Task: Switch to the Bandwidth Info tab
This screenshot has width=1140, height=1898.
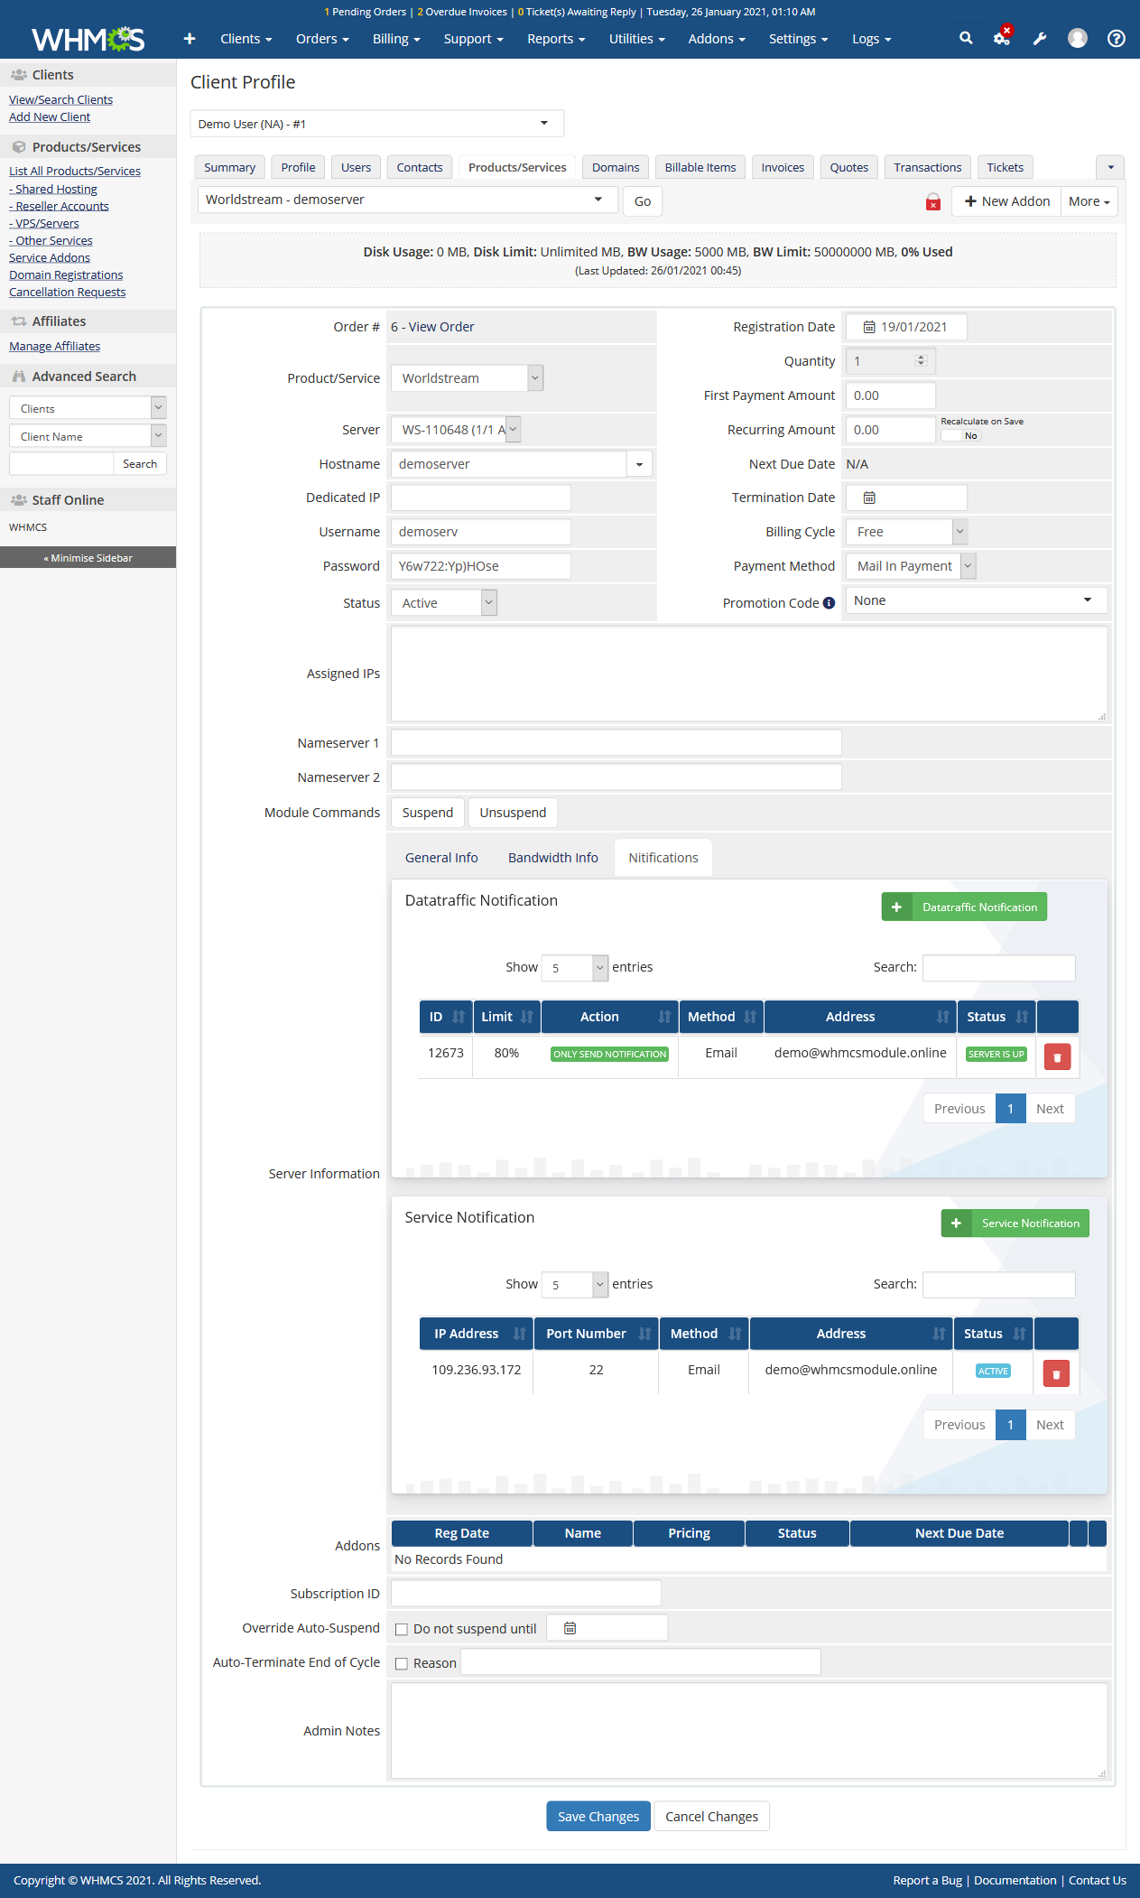Action: coord(552,858)
